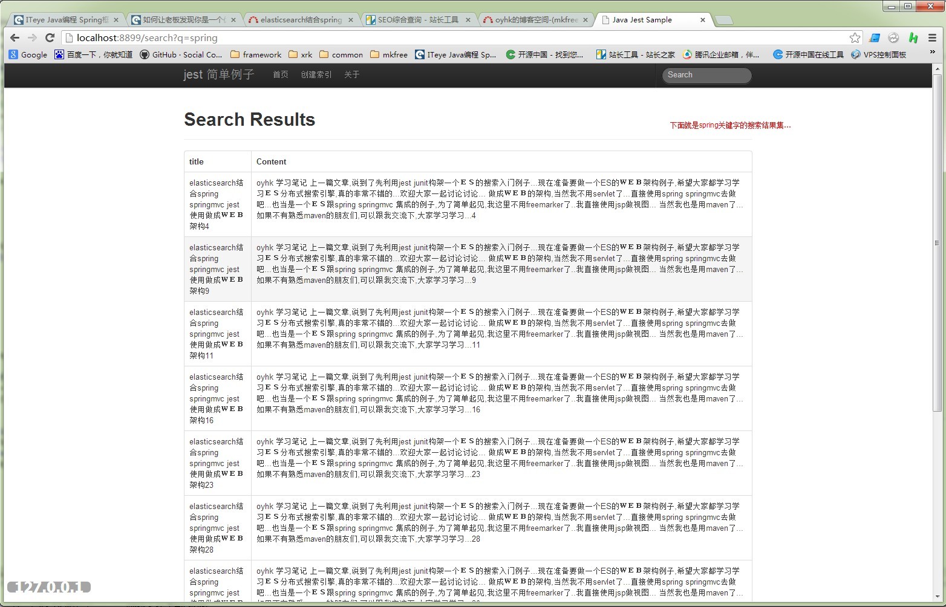The width and height of the screenshot is (946, 607).
Task: Click the gray circular extension icon
Action: point(894,38)
